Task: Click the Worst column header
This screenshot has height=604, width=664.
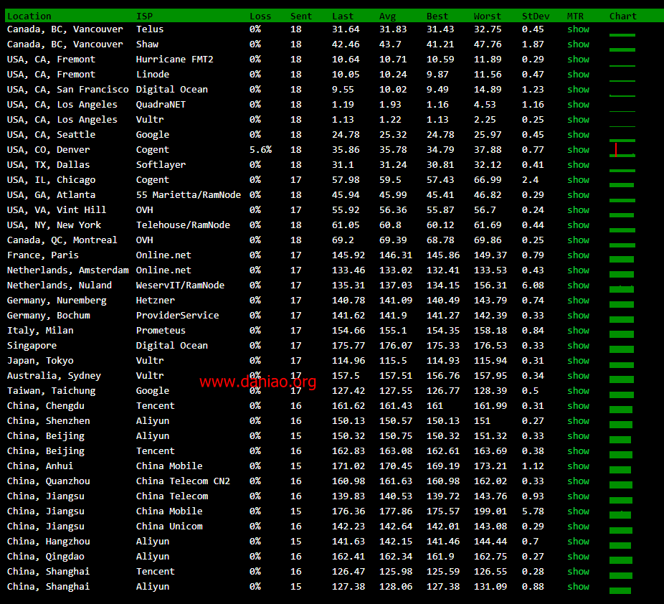Action: click(x=487, y=16)
